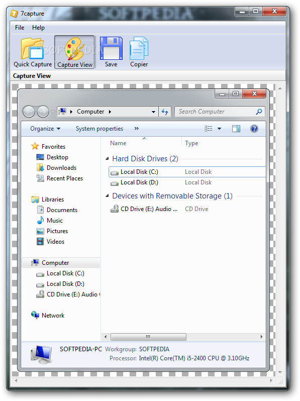
Task: Click System properties command
Action: click(99, 129)
